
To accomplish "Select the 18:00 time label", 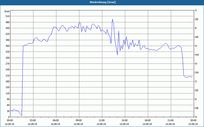I will 147,120.
